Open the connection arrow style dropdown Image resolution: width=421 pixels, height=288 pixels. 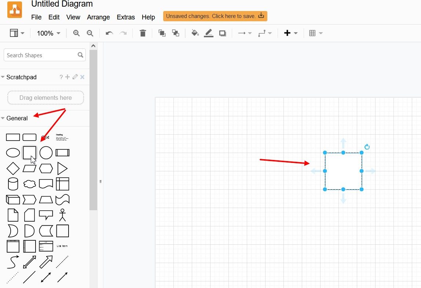[245, 33]
